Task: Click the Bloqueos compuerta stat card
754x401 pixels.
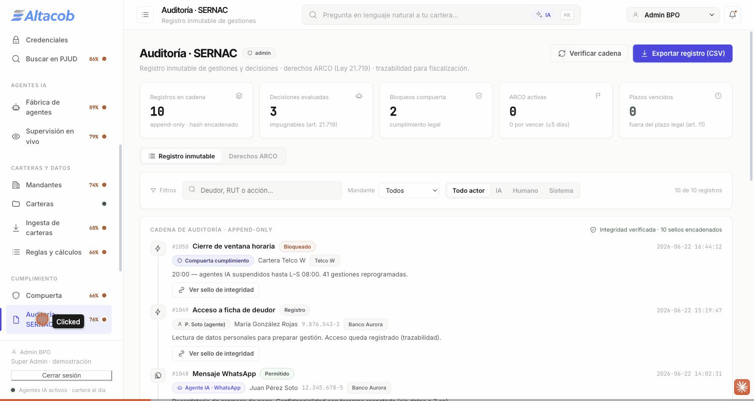Action: point(436,110)
